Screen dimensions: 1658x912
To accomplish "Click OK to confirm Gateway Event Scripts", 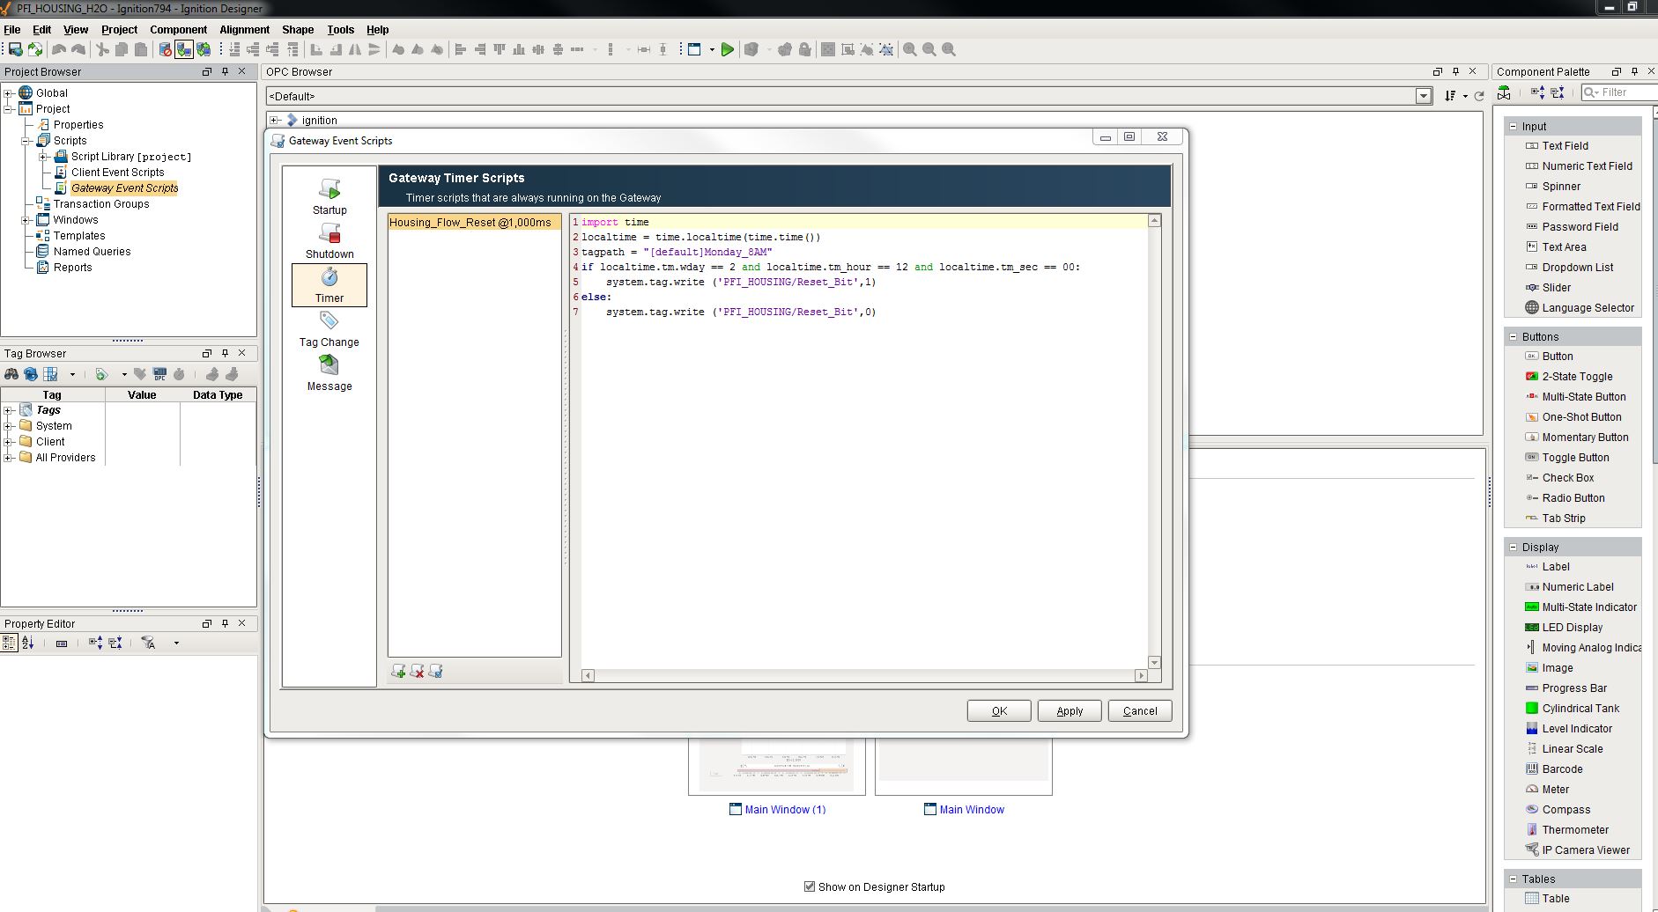I will coord(999,710).
